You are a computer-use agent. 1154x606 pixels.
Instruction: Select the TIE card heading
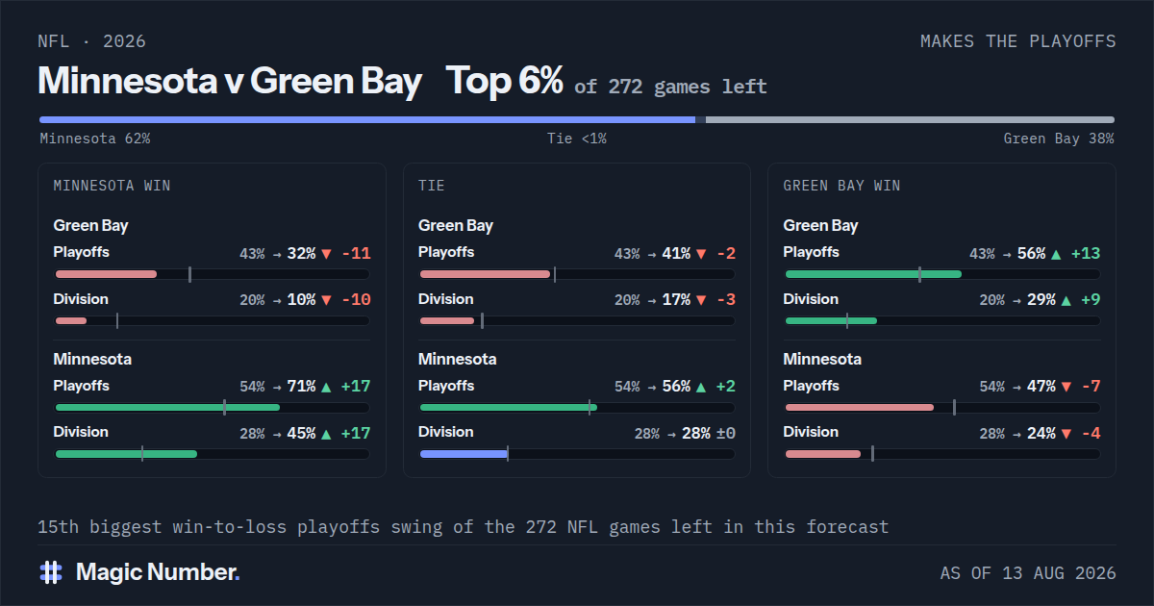(x=432, y=186)
